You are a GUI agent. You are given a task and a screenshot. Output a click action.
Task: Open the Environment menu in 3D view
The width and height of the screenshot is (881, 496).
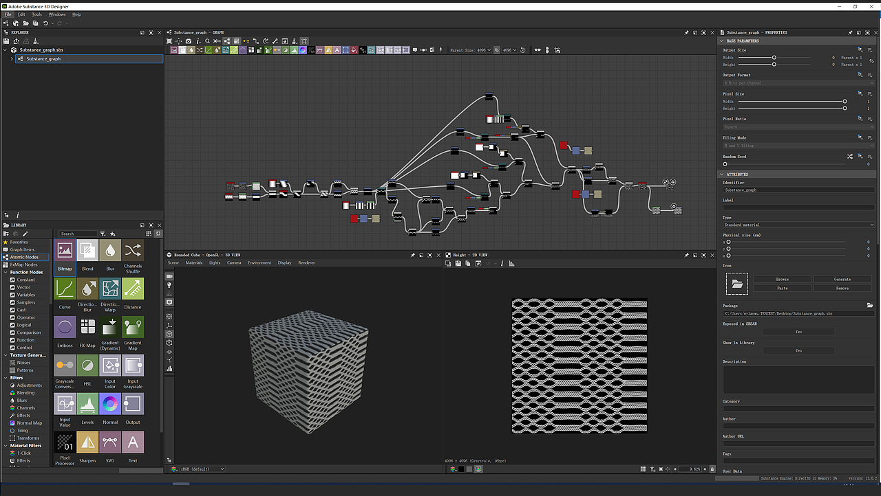point(259,262)
